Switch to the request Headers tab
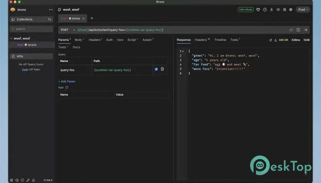Image resolution: width=321 pixels, height=183 pixels. tap(95, 40)
